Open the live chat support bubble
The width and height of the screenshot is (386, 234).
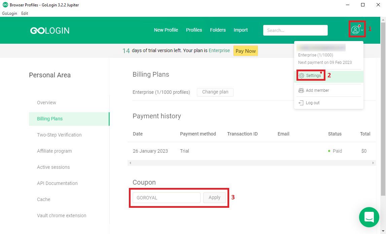pos(369,217)
